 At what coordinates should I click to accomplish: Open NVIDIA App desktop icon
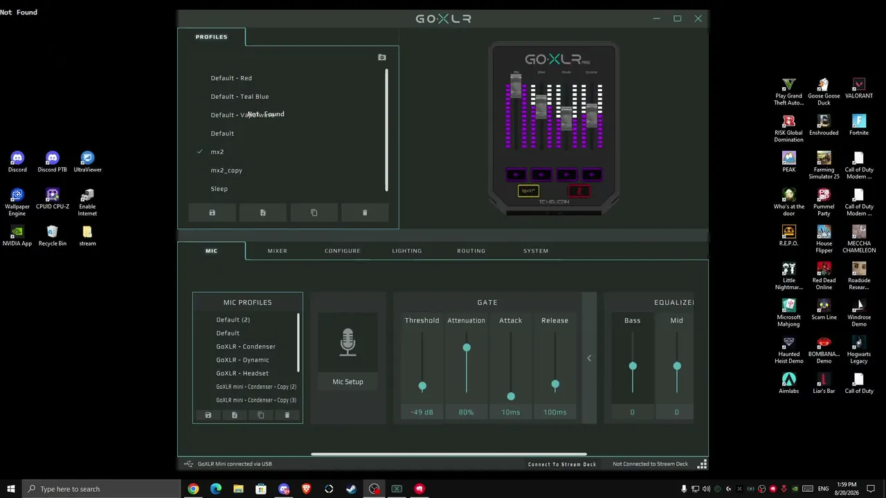click(17, 236)
